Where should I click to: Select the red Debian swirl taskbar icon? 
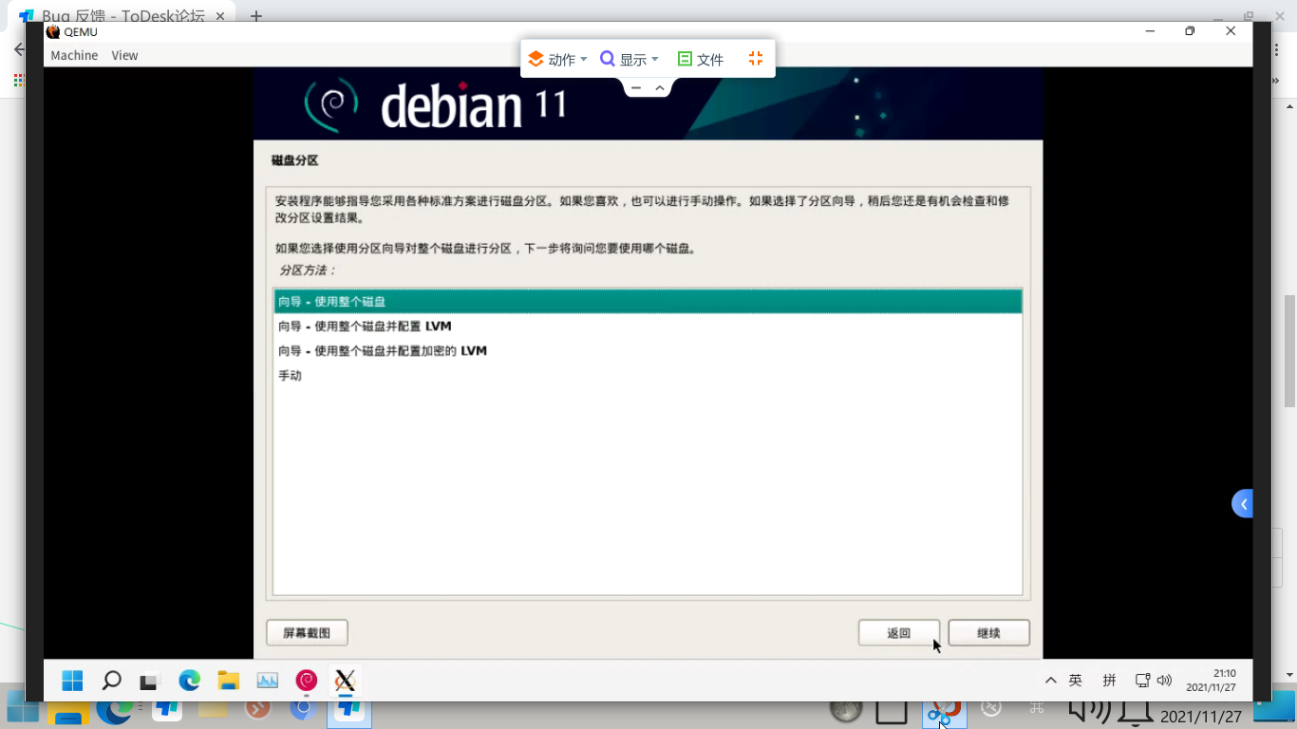(x=306, y=680)
